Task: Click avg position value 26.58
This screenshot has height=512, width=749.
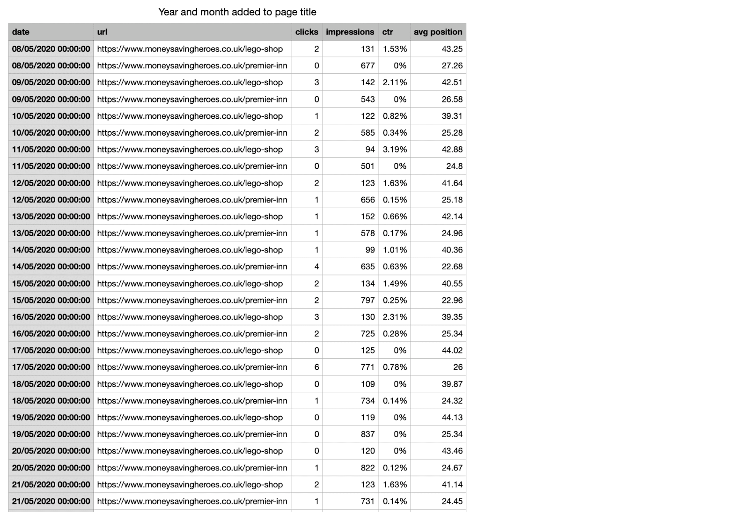Action: (x=452, y=99)
